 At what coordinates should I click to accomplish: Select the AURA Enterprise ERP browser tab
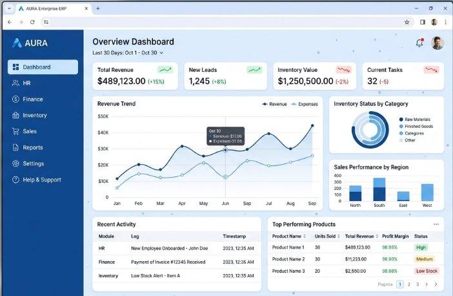[53, 8]
